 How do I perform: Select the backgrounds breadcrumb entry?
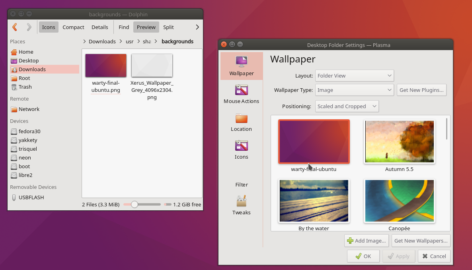click(177, 41)
